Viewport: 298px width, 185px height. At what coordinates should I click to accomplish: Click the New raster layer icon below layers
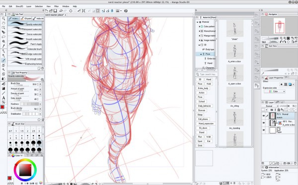(271, 163)
